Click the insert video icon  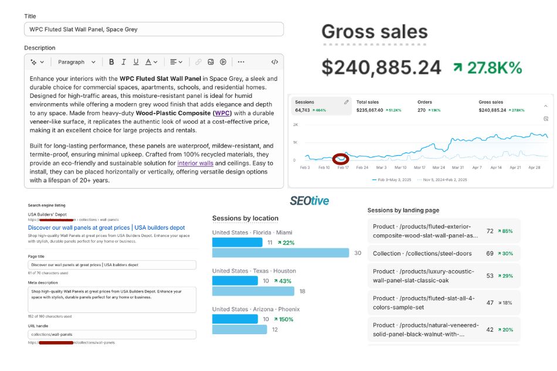pos(223,62)
